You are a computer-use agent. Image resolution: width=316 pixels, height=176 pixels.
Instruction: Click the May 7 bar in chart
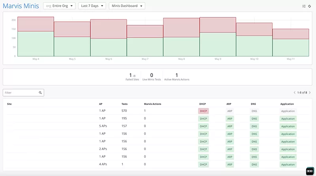[x=145, y=41]
